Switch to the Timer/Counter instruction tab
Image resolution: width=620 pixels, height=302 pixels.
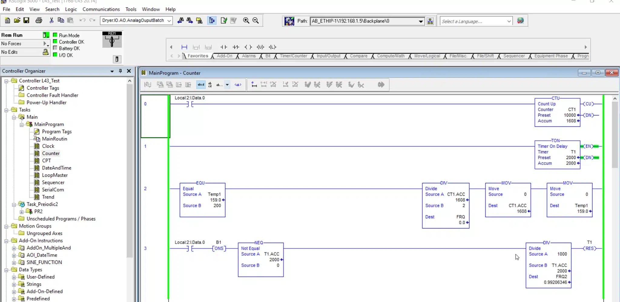(x=293, y=56)
